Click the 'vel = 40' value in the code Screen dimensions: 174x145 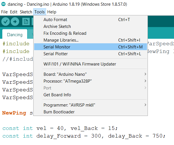point(50,128)
